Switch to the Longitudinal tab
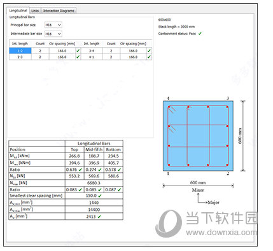273x251 pixels. click(x=18, y=10)
